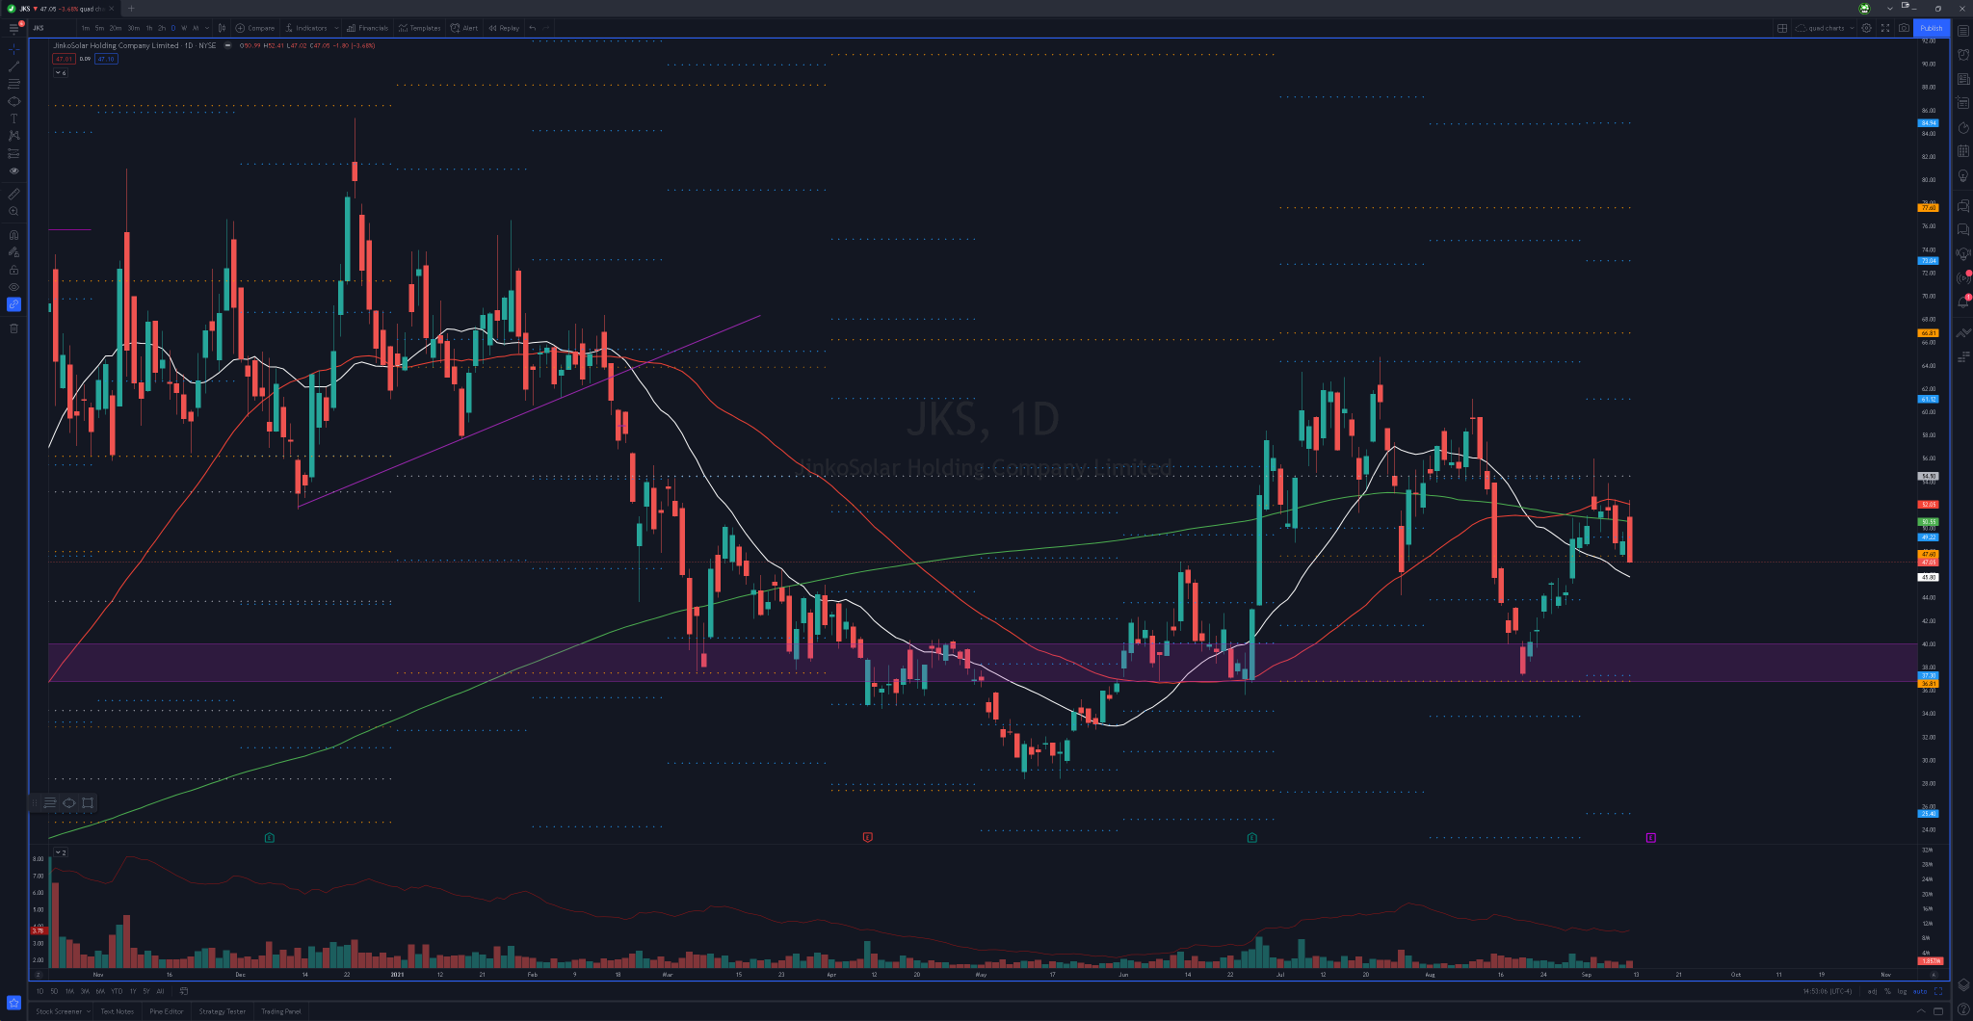Switch to 30m timeframe

click(134, 28)
